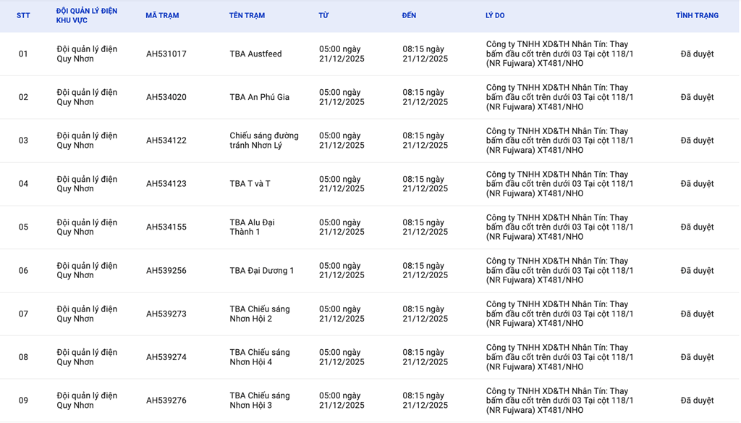The image size is (741, 423).
Task: Select TBA Chiếu sáng Nhơn Hội 2
Action: tap(259, 314)
